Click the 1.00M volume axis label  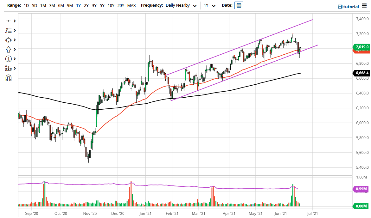361,178
